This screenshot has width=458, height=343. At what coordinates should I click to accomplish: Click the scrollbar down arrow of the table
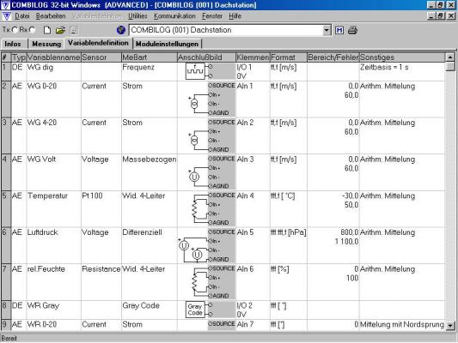click(x=450, y=325)
